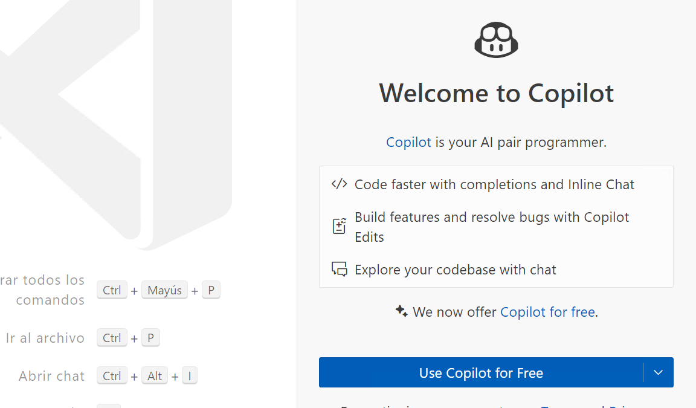Click the Mayús key badge in command shortcut
This screenshot has height=408, width=696.
164,290
